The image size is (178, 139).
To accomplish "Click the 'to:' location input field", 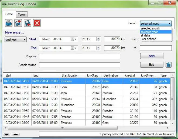I will click(x=156, y=48).
